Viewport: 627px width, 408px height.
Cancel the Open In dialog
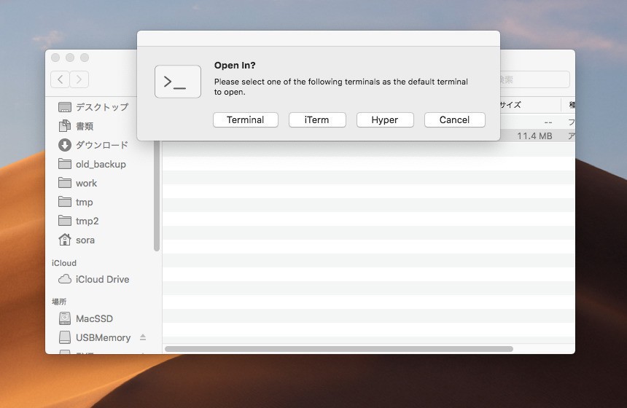[454, 120]
